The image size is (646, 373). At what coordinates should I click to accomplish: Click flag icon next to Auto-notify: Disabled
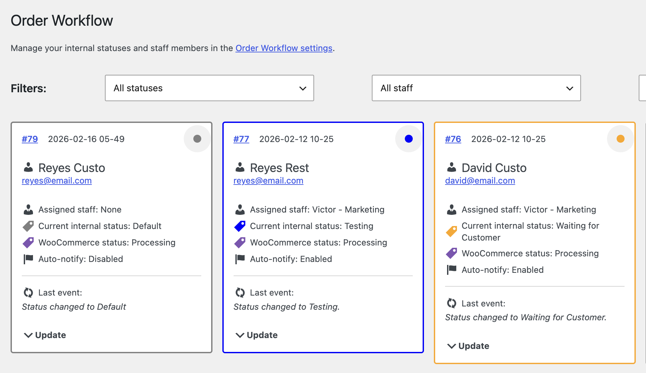(x=28, y=259)
